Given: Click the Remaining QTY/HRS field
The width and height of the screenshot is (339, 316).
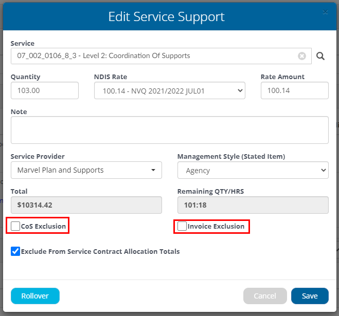Looking at the screenshot, I should [x=253, y=205].
